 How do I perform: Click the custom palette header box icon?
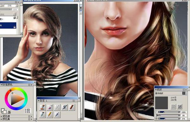coord(74,101)
